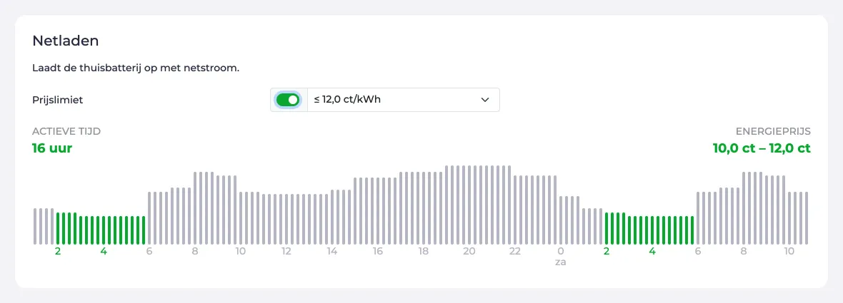Select hour label 12 on axis
The width and height of the screenshot is (843, 303).
pos(286,252)
